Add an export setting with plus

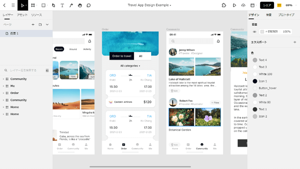click(295, 42)
